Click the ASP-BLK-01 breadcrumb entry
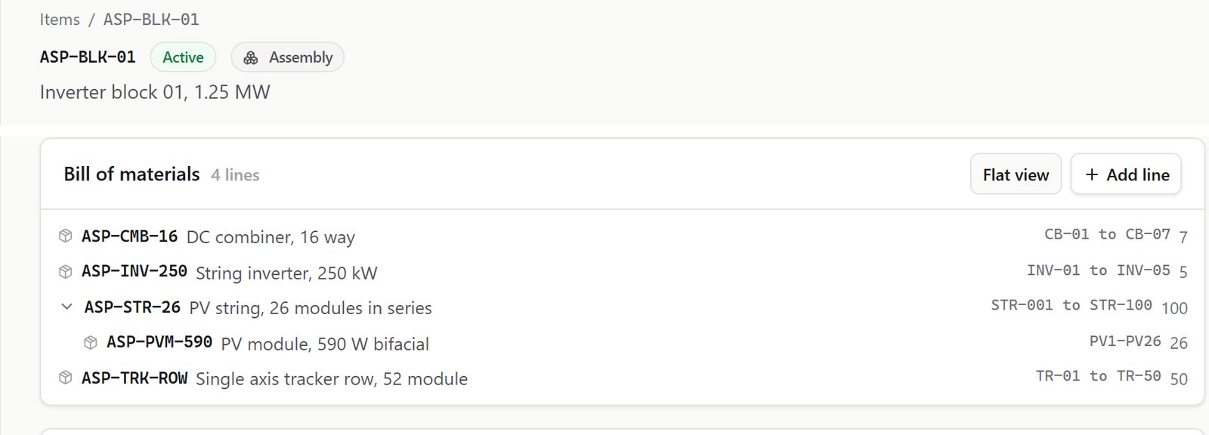This screenshot has width=1209, height=435. (151, 20)
